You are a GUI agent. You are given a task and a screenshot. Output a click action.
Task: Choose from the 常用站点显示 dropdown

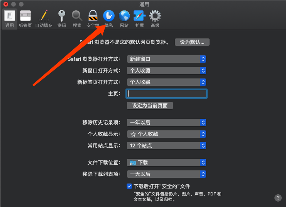click(166, 146)
